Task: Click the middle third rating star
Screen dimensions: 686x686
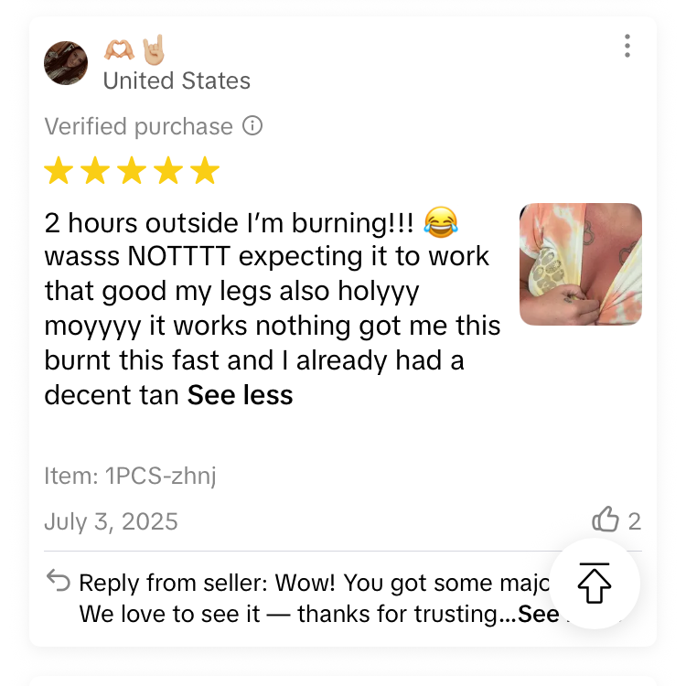Action: point(132,171)
